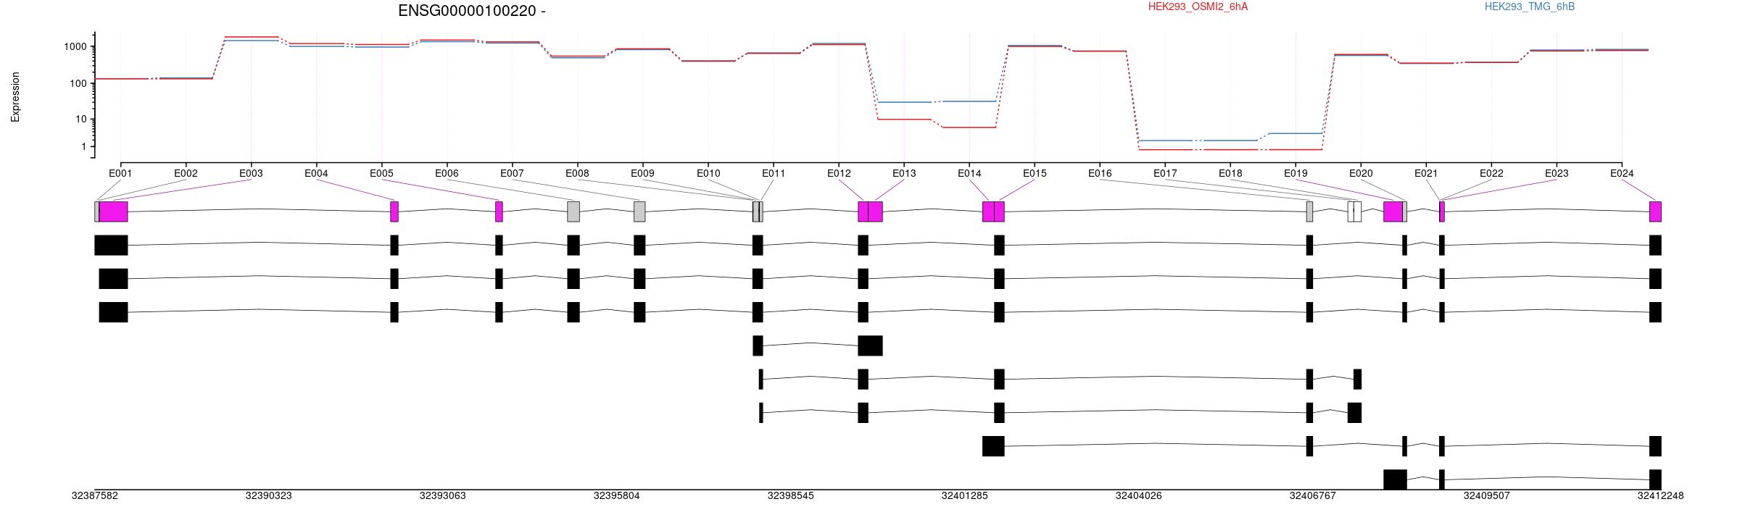1740x507 pixels.
Task: Select the HEK293_TMG_6hB legend label
Action: (1529, 7)
